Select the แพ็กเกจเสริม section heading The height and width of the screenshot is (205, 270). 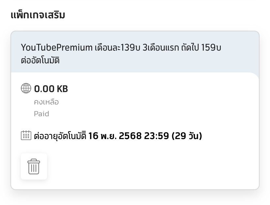(38, 15)
